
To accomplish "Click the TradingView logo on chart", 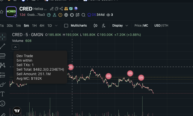I will pos(17,111).
